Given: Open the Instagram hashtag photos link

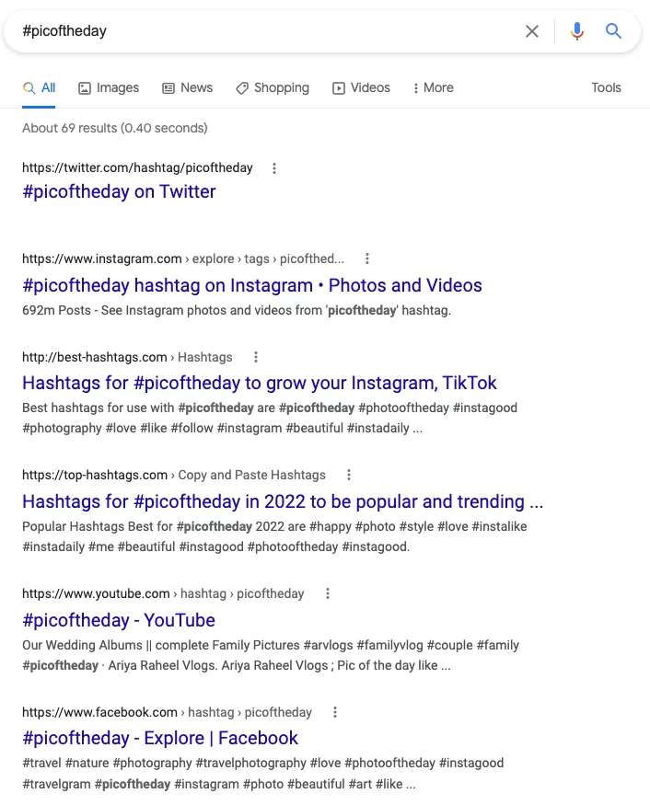Looking at the screenshot, I should click(x=252, y=285).
